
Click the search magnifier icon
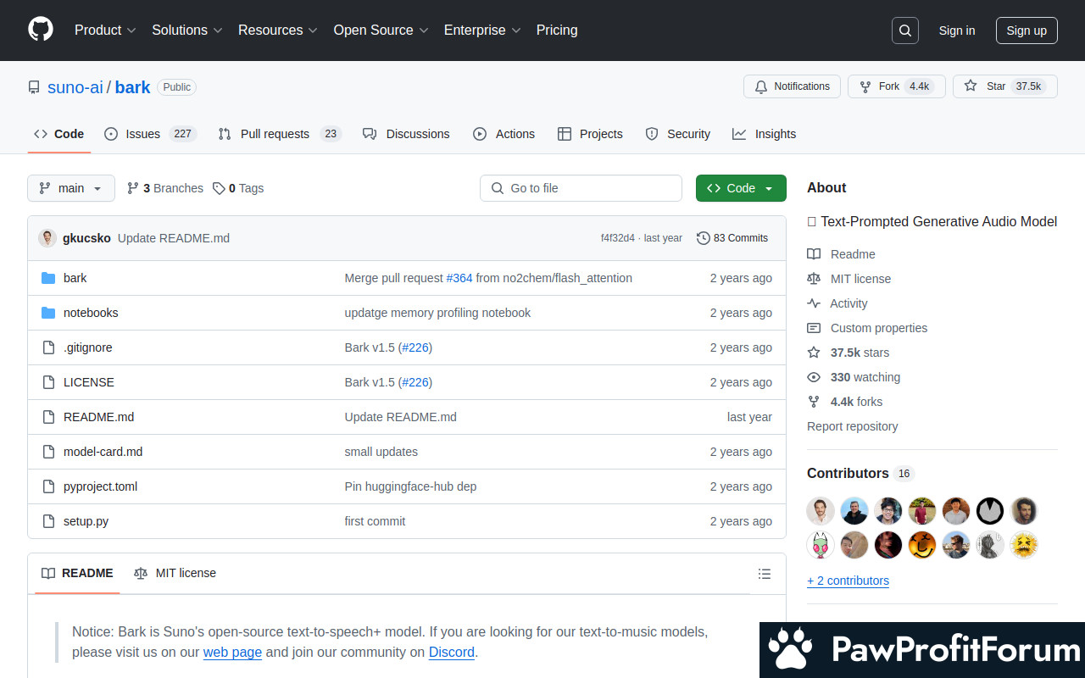[905, 31]
